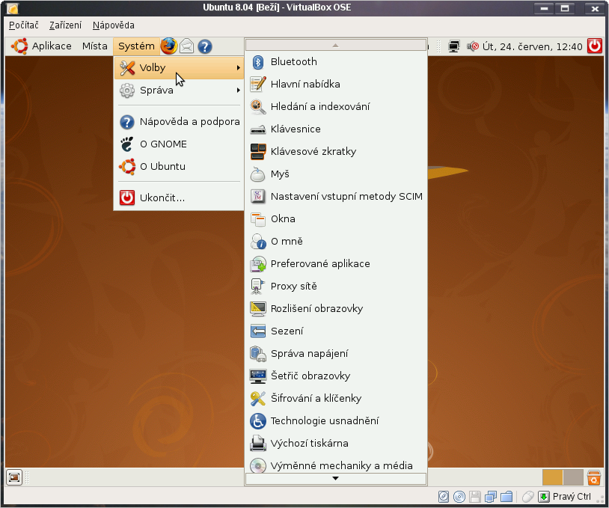Open VirtualBox Nápověda menu
The height and width of the screenshot is (508, 609).
(x=114, y=25)
